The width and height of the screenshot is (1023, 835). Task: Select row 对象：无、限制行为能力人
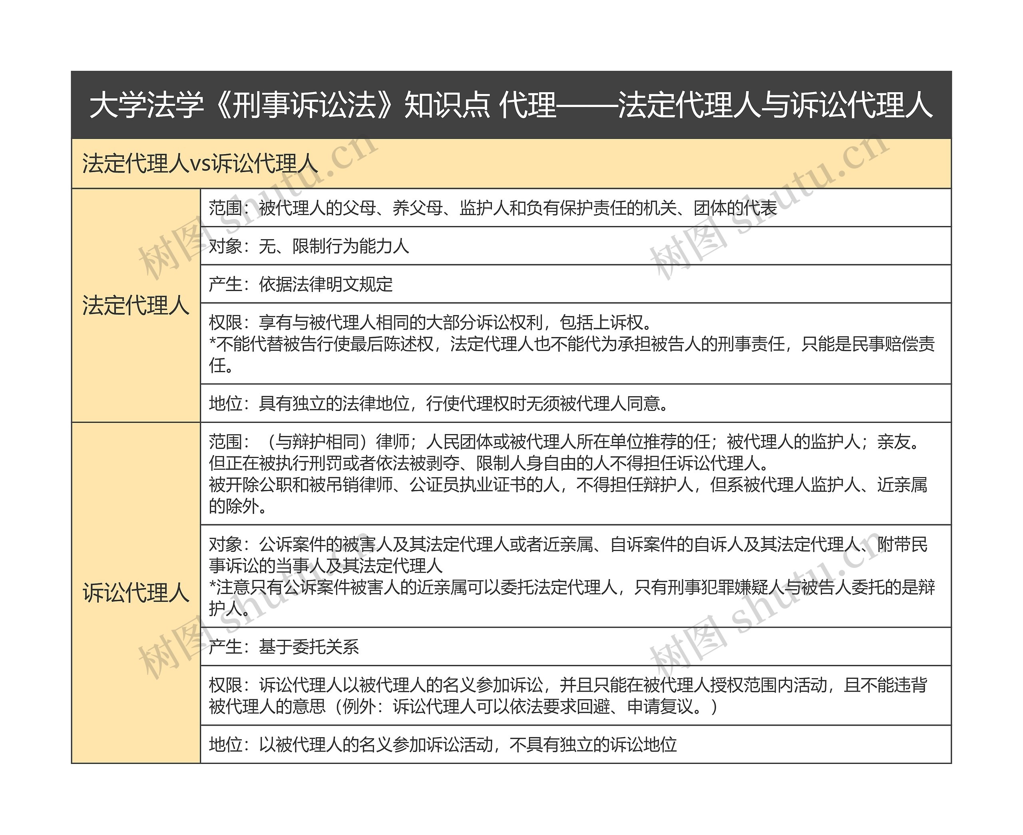point(576,246)
